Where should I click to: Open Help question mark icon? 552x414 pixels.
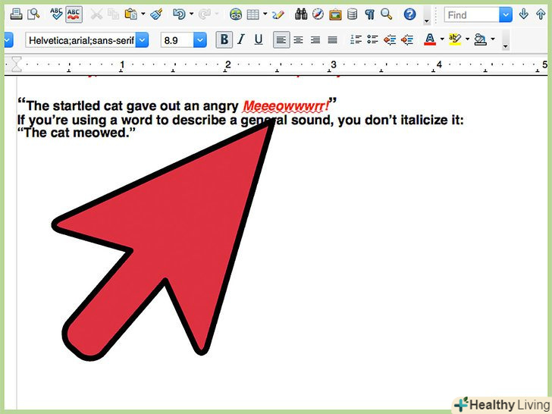[409, 14]
